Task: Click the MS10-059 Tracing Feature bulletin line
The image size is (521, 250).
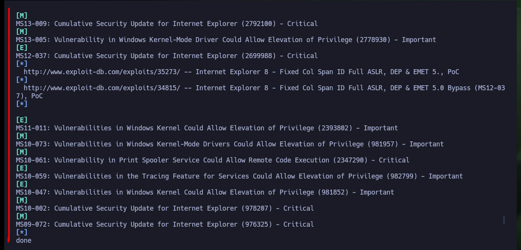Action: click(239, 176)
